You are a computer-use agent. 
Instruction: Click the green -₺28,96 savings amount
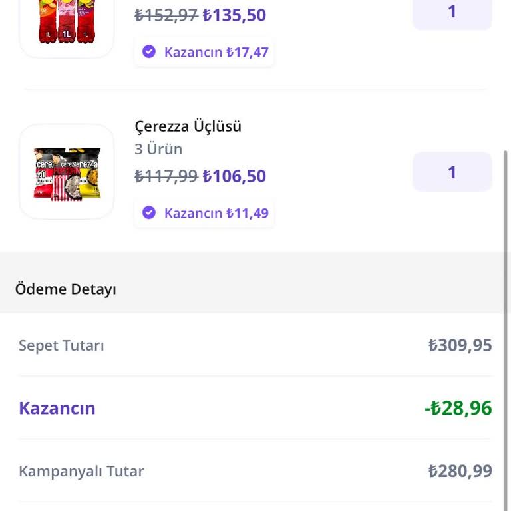click(x=458, y=408)
